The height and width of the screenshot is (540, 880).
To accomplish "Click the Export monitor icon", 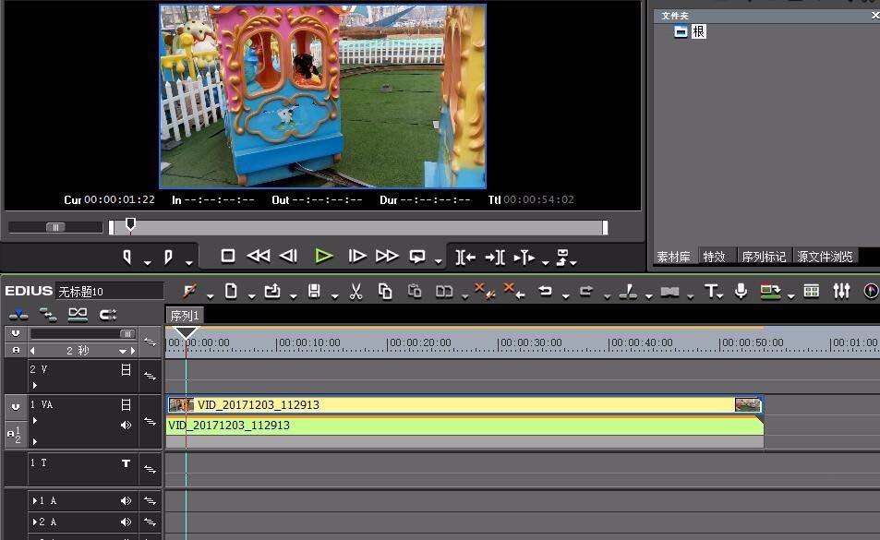I will (x=770, y=291).
